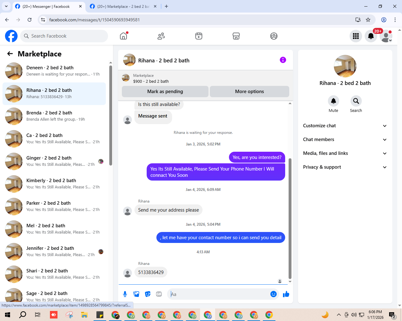Screen dimensions: 402x321
Task: Click the browser back arrow
Action: [7, 20]
